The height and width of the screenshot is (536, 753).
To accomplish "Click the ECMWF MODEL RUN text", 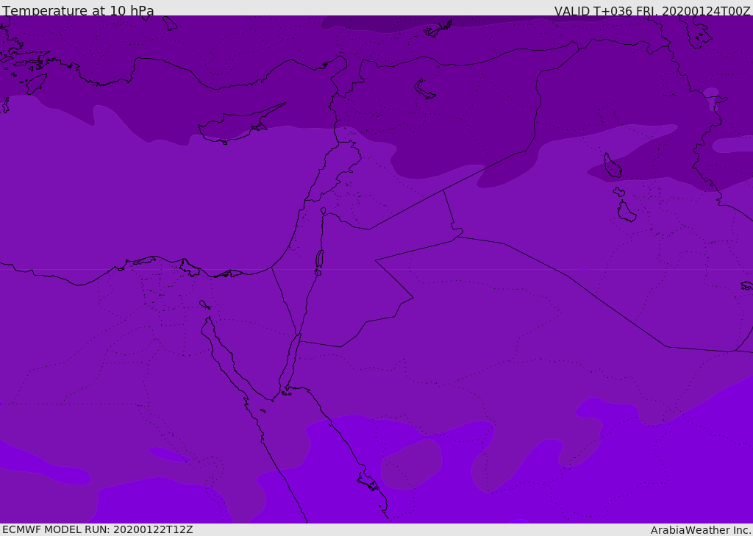I will click(98, 529).
